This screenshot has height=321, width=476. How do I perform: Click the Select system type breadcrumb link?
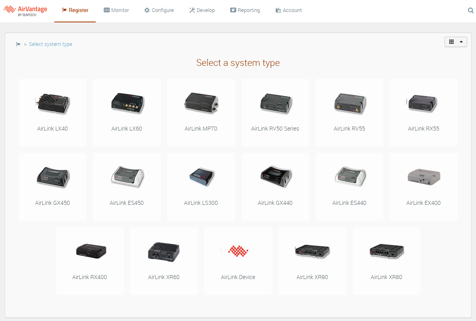tap(50, 44)
